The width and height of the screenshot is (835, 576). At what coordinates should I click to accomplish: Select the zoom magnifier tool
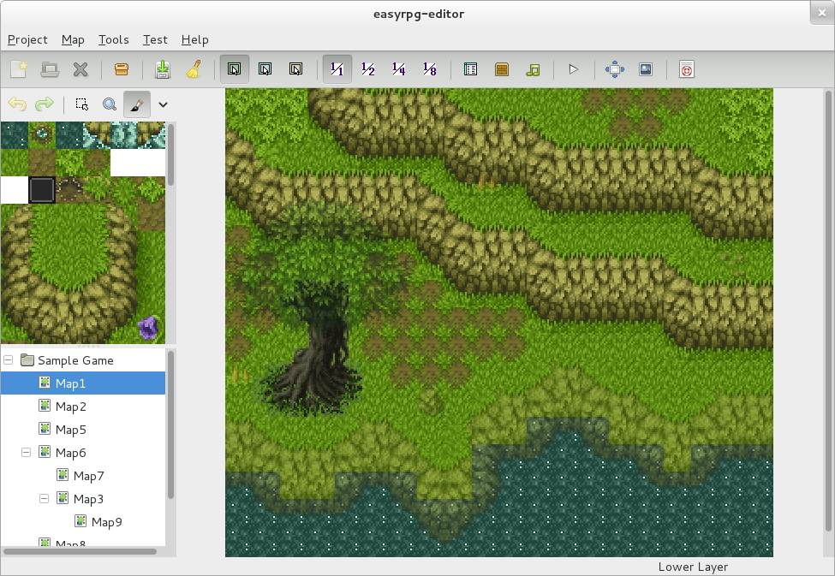(x=110, y=104)
